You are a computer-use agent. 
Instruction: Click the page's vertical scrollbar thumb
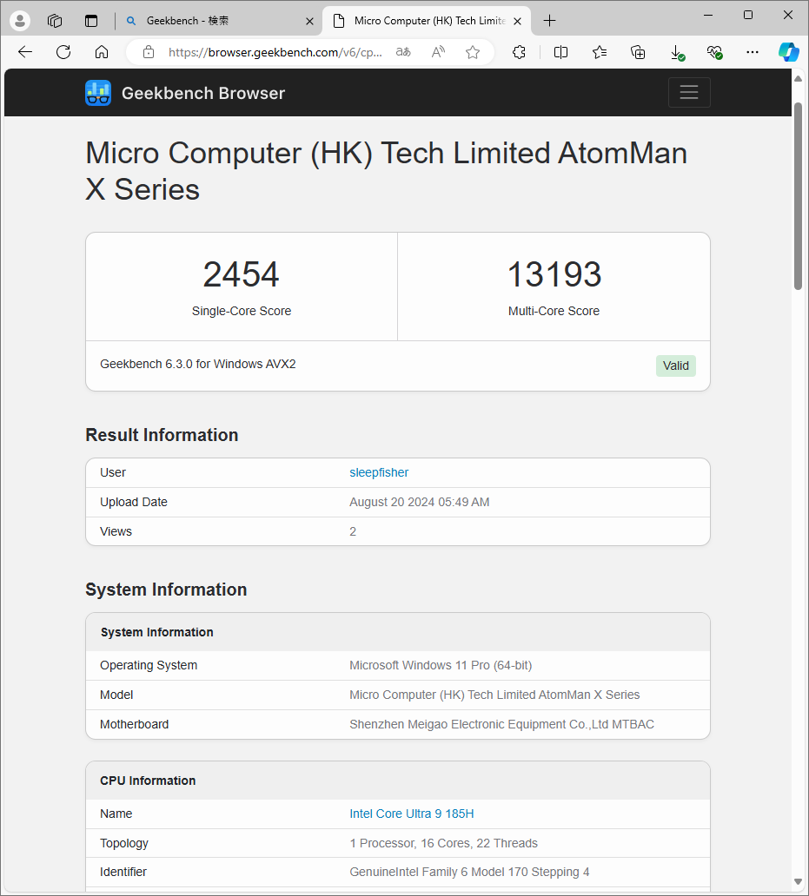(x=798, y=196)
